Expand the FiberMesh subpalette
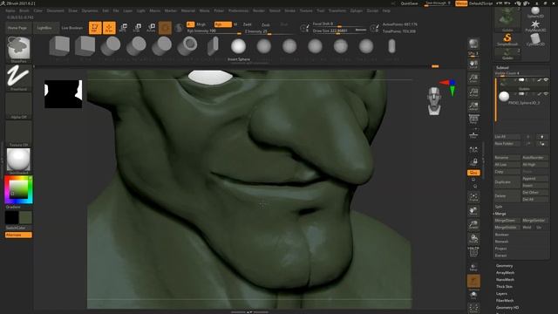Screen dimensions: 558x314 [x=505, y=300]
